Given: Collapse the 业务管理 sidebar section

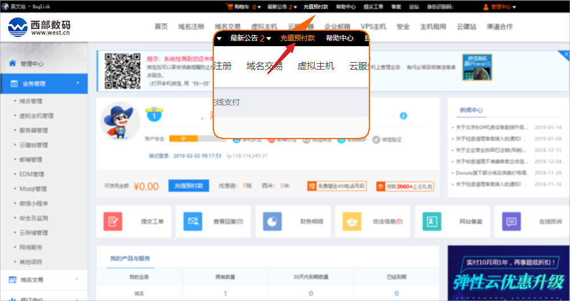Looking at the screenshot, I should 78,83.
